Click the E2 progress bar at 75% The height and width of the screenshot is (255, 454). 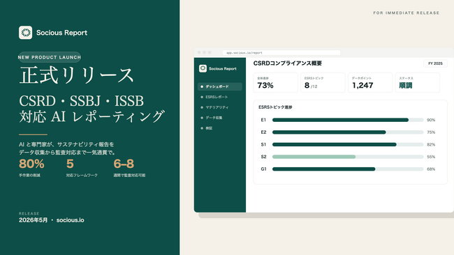point(348,132)
